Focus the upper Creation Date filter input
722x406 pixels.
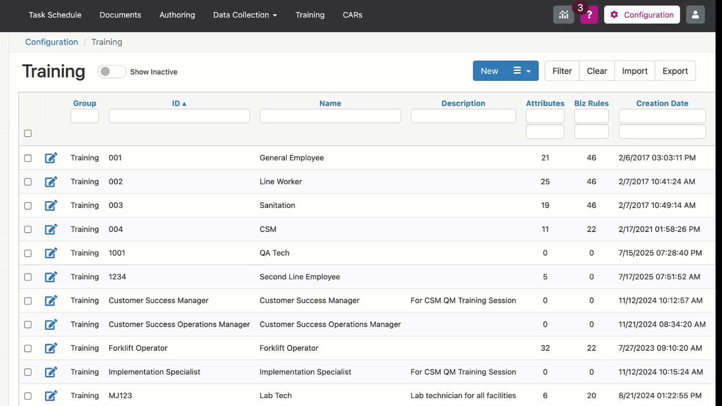(662, 116)
